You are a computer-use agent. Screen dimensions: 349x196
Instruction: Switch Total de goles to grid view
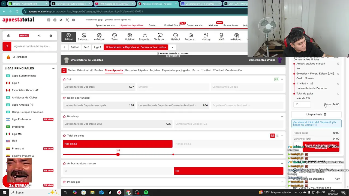click(272, 136)
